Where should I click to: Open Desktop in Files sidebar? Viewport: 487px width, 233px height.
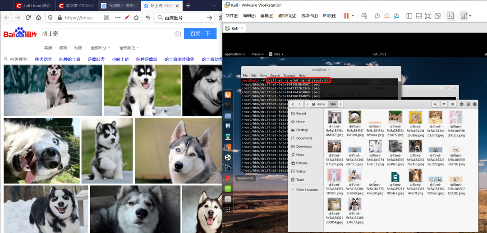[306, 130]
